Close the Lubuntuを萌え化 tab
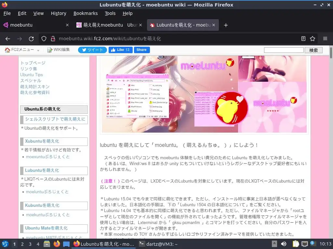Viewport: 333px width, 249px height. tap(214, 25)
